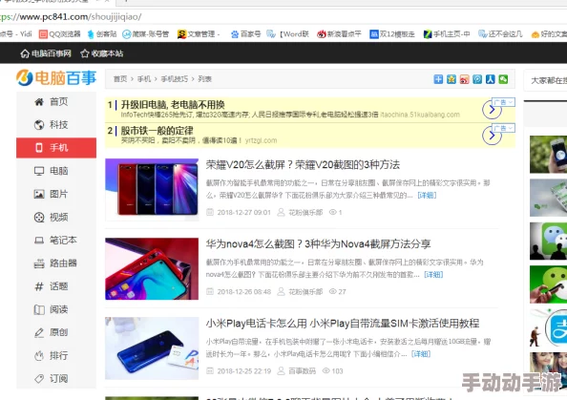Expand 广告 dropdown on second ad
567x400 pixels.
click(503, 128)
